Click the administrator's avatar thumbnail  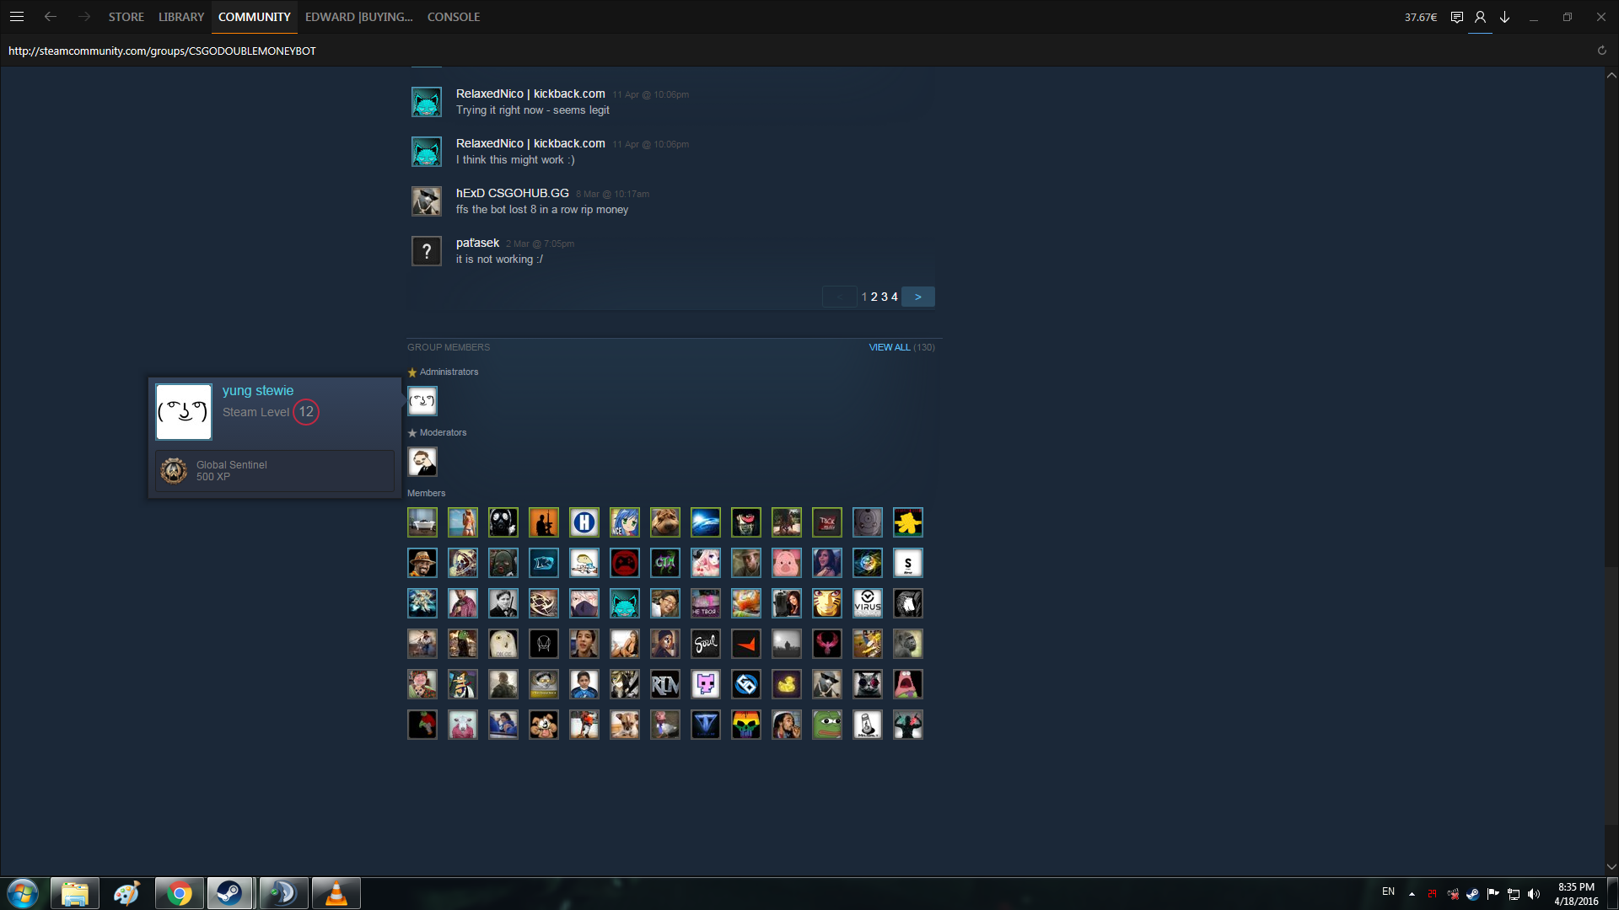[422, 401]
